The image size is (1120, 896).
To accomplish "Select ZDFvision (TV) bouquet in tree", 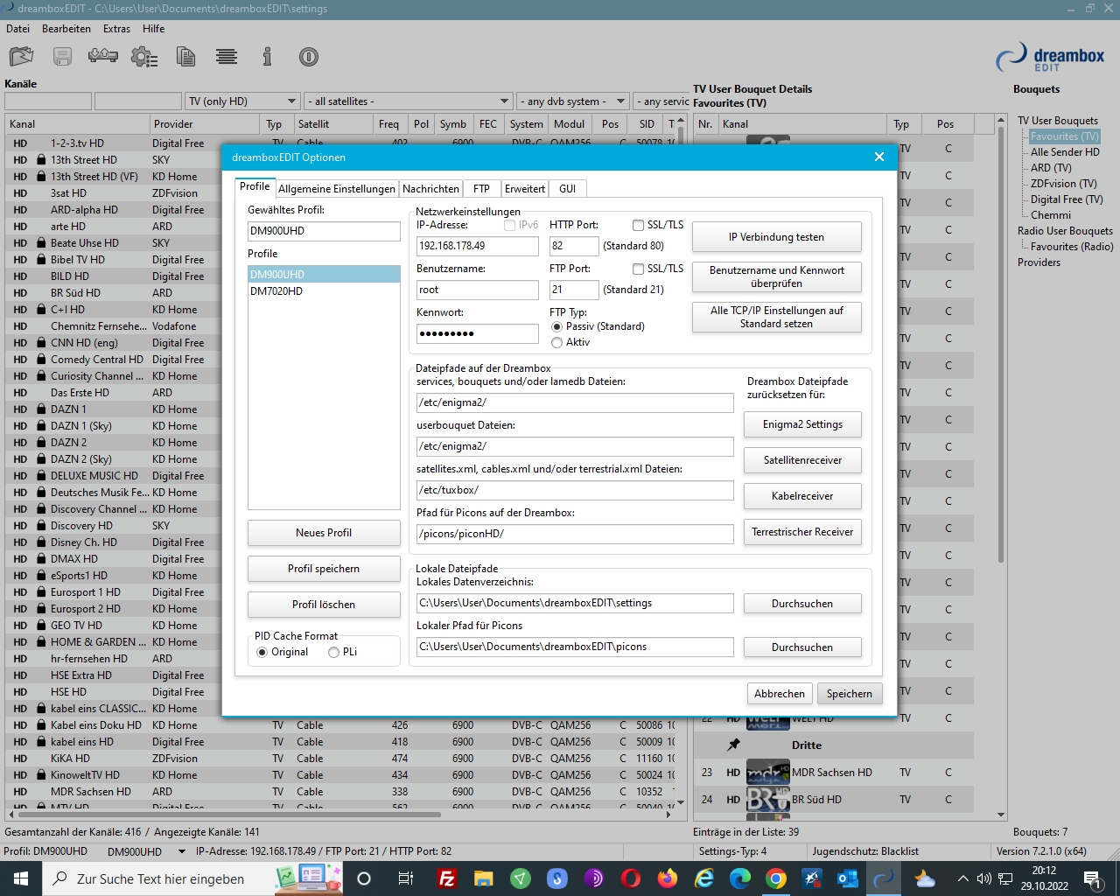I will (x=1063, y=184).
